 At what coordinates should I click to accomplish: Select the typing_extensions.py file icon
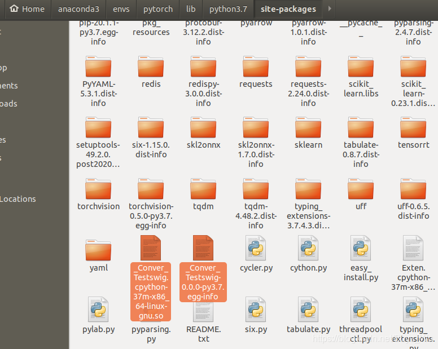(x=413, y=309)
